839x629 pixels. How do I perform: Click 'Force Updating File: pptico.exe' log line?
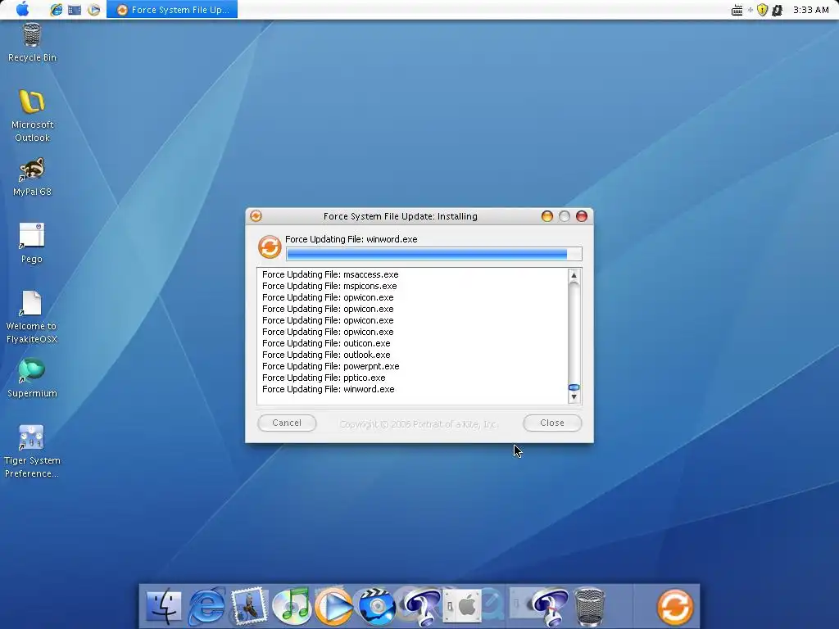click(324, 378)
